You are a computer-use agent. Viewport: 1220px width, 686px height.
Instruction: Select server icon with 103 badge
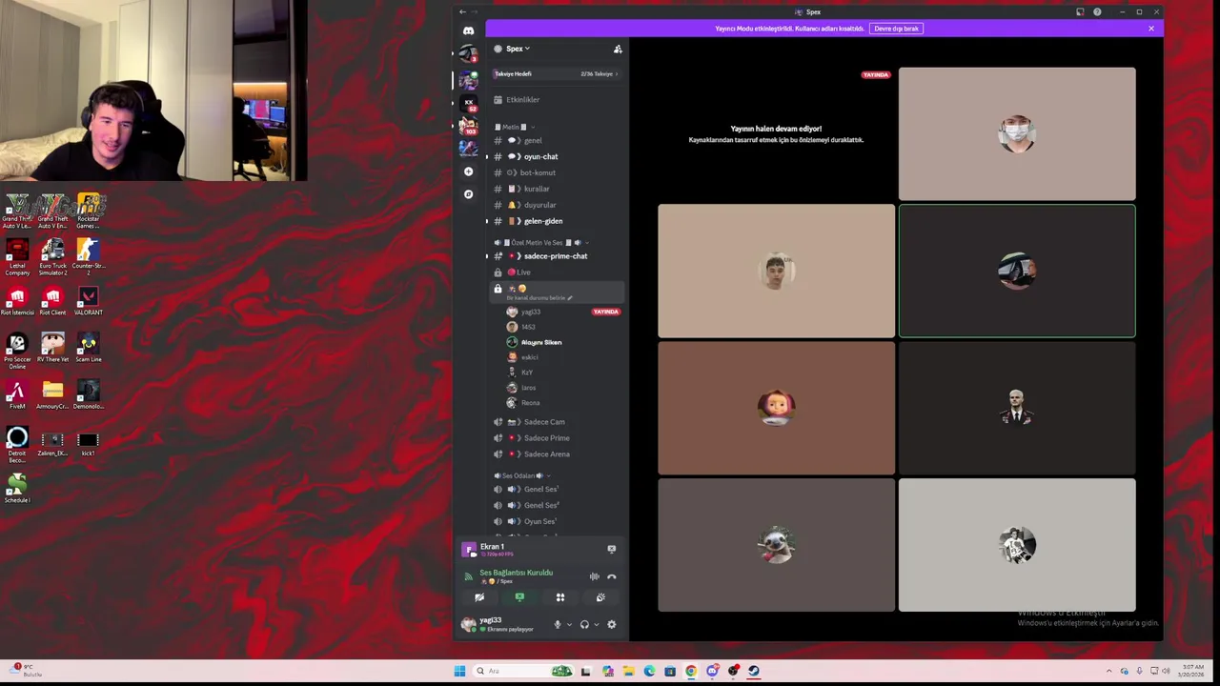pos(468,126)
